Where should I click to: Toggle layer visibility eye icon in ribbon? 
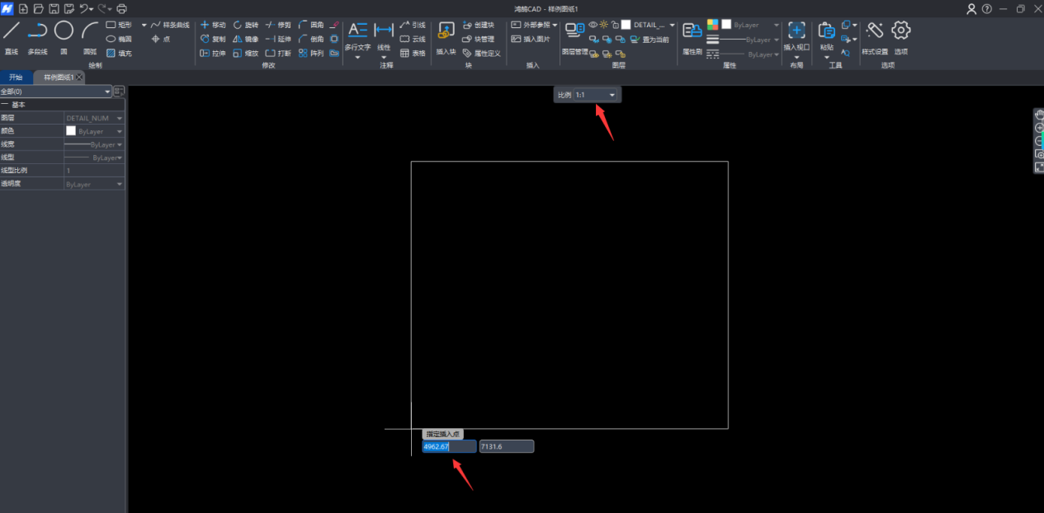pyautogui.click(x=593, y=25)
